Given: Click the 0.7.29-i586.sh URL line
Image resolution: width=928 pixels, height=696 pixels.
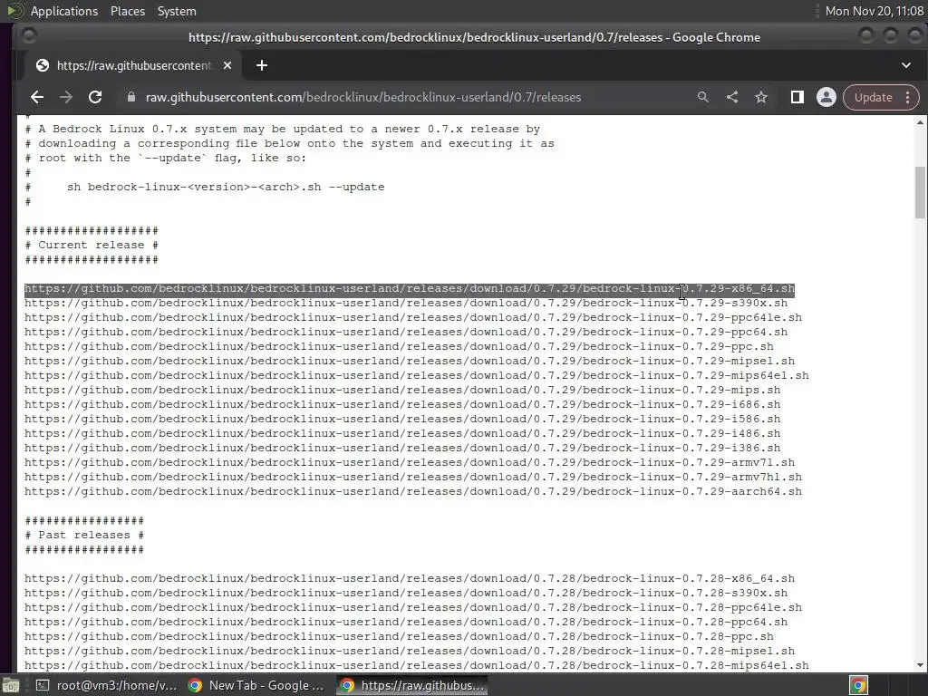Looking at the screenshot, I should [x=402, y=419].
